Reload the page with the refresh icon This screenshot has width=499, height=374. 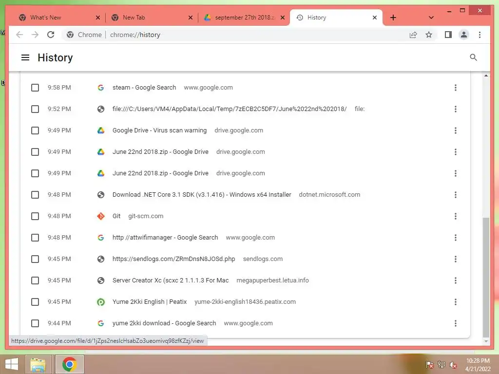tap(51, 35)
